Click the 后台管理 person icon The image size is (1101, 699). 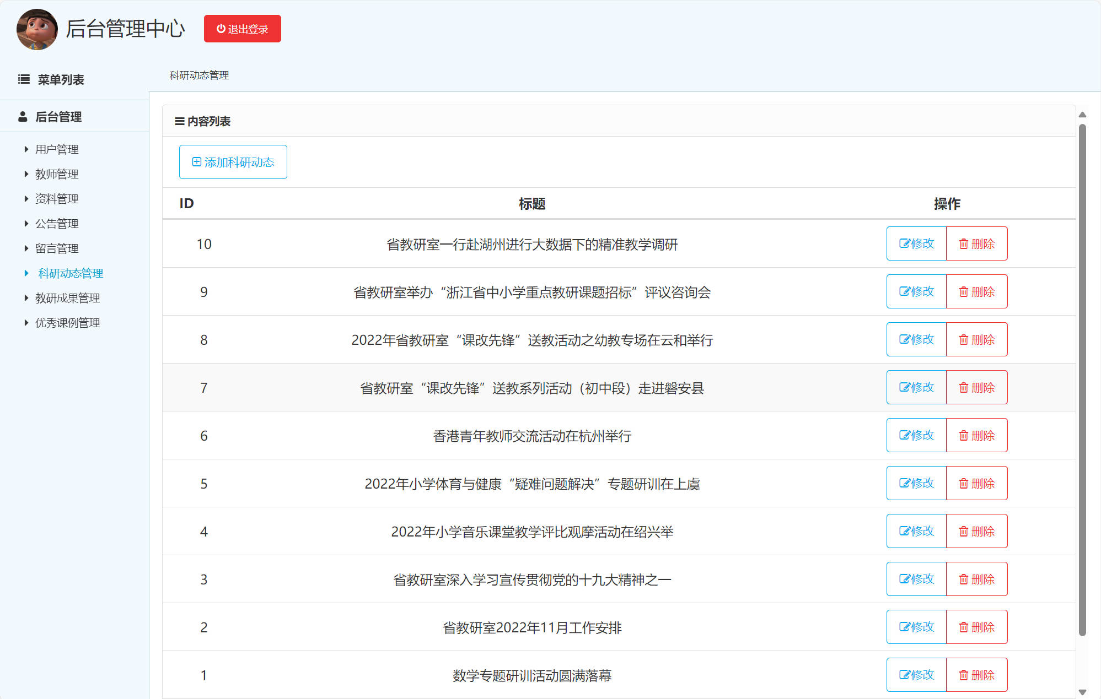[23, 117]
